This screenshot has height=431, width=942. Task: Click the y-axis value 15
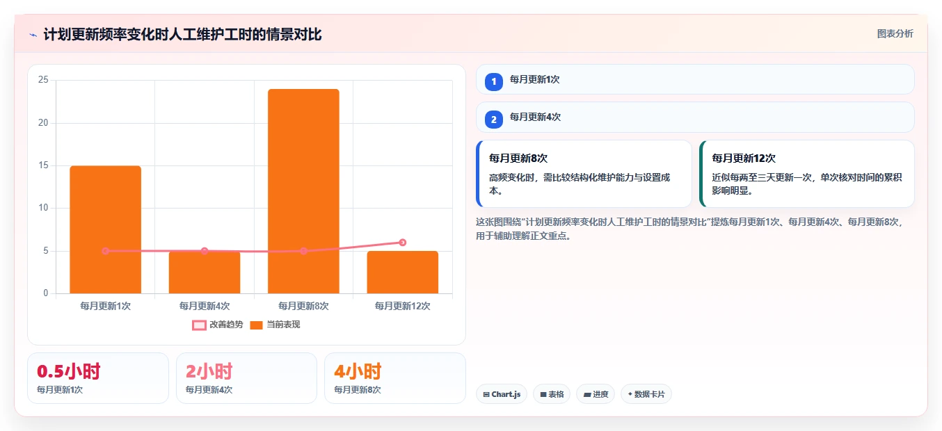click(x=43, y=165)
